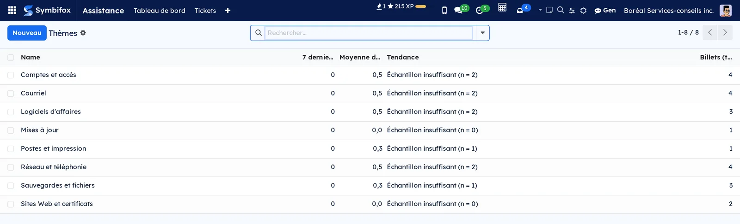Open the Courriel theme record
Image resolution: width=740 pixels, height=224 pixels.
tap(33, 93)
